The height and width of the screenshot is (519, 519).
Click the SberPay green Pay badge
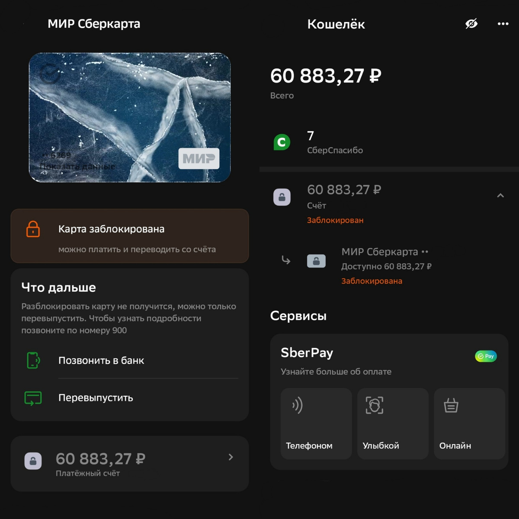click(x=486, y=356)
